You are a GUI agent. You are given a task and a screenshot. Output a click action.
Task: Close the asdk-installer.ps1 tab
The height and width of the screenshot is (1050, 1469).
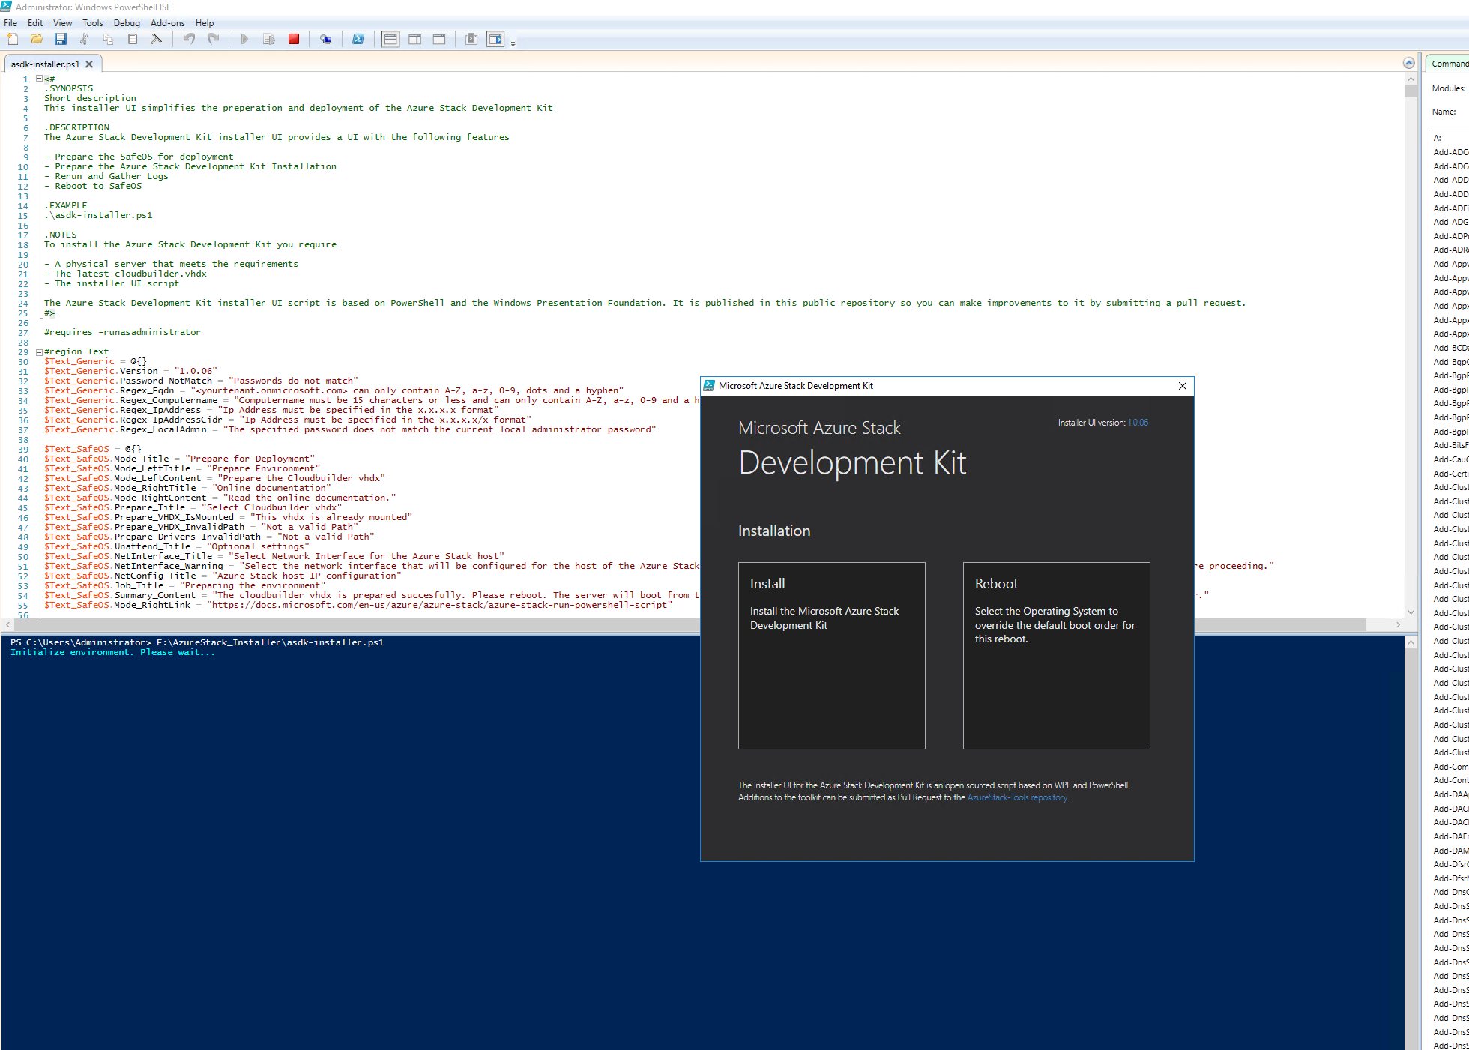click(x=89, y=64)
